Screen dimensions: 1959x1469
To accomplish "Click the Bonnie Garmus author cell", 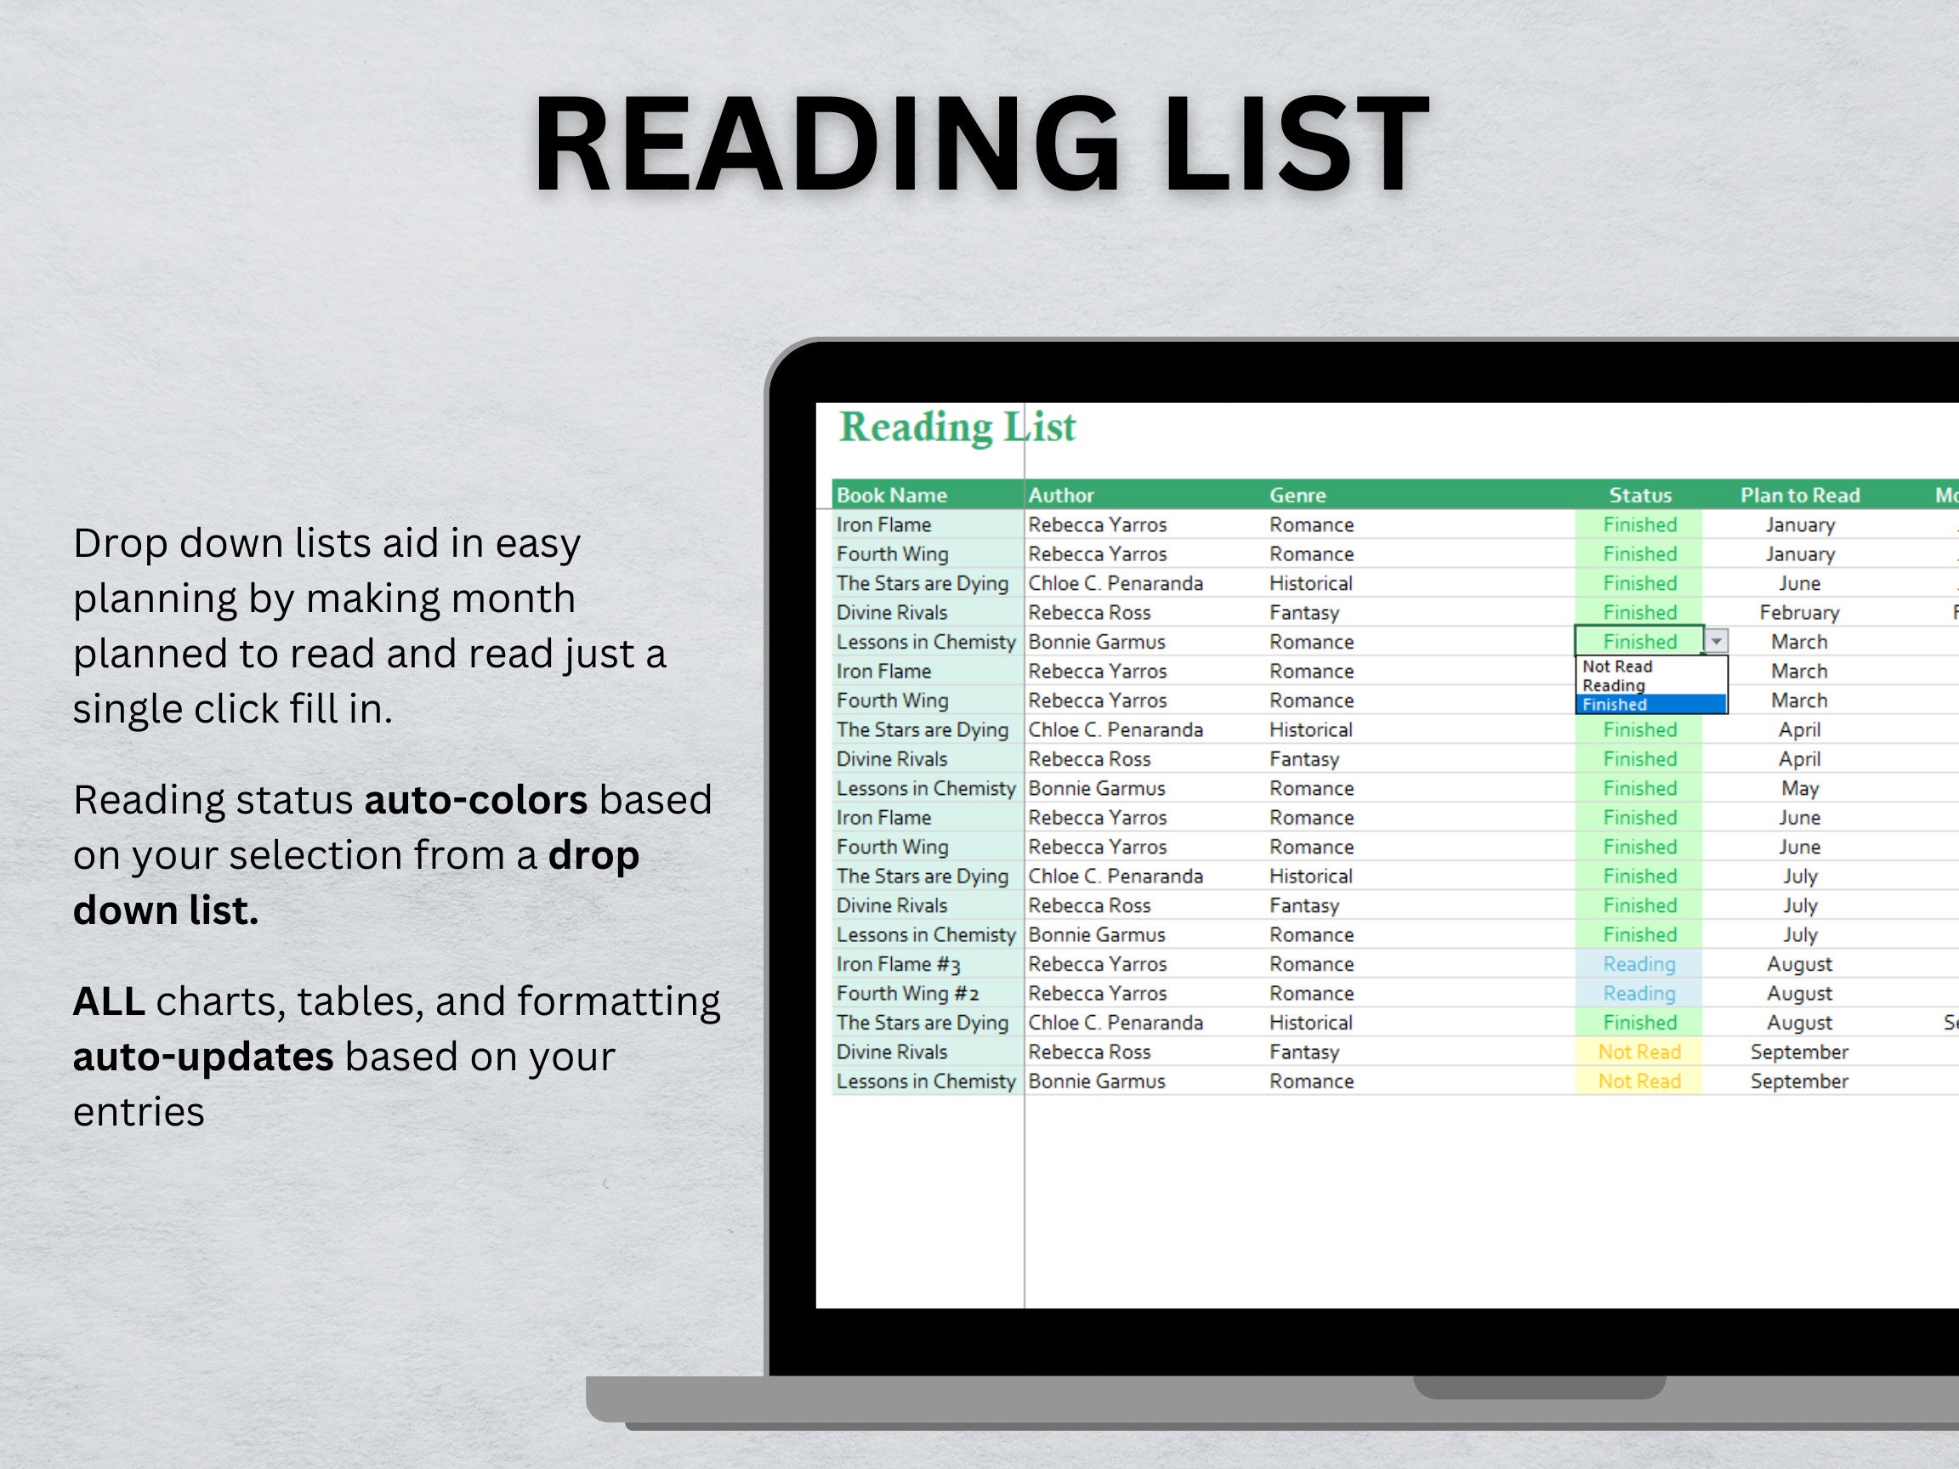I will 1099,641.
